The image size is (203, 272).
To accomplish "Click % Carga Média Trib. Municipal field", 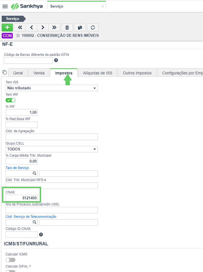I will tap(22, 161).
